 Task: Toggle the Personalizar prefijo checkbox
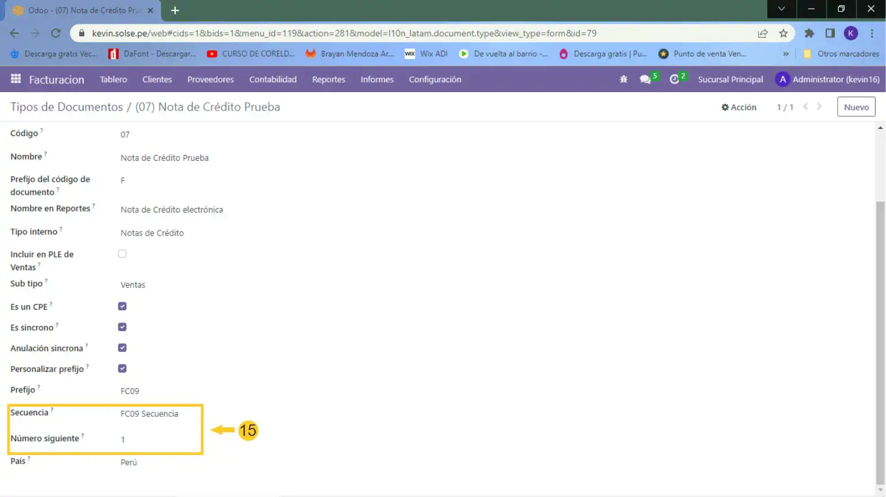click(122, 369)
